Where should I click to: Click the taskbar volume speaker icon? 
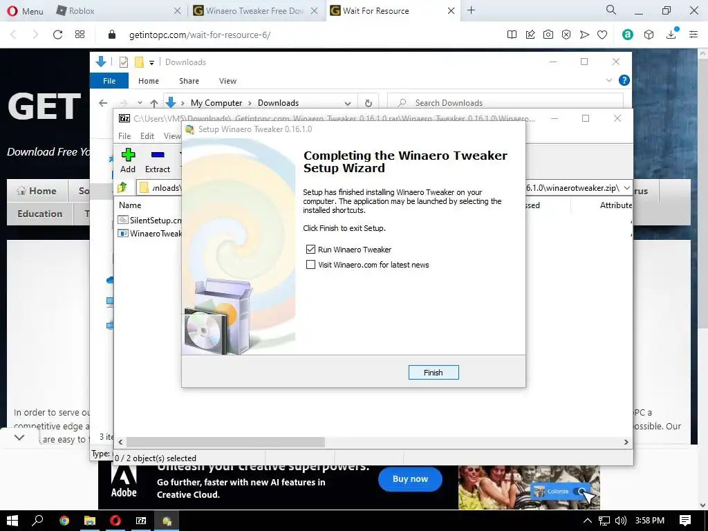[621, 521]
